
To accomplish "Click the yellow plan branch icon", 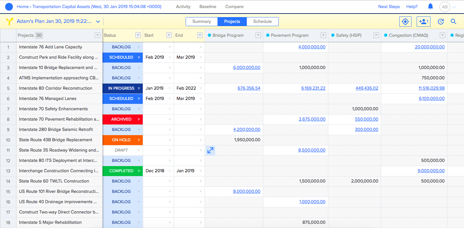I will tap(10, 22).
